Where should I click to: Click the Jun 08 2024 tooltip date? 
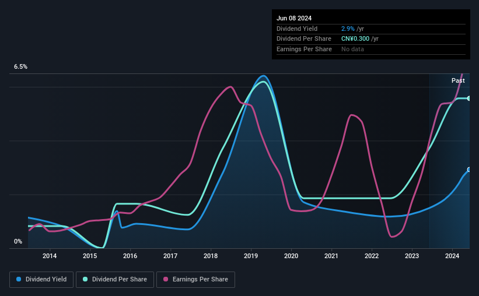pyautogui.click(x=294, y=18)
